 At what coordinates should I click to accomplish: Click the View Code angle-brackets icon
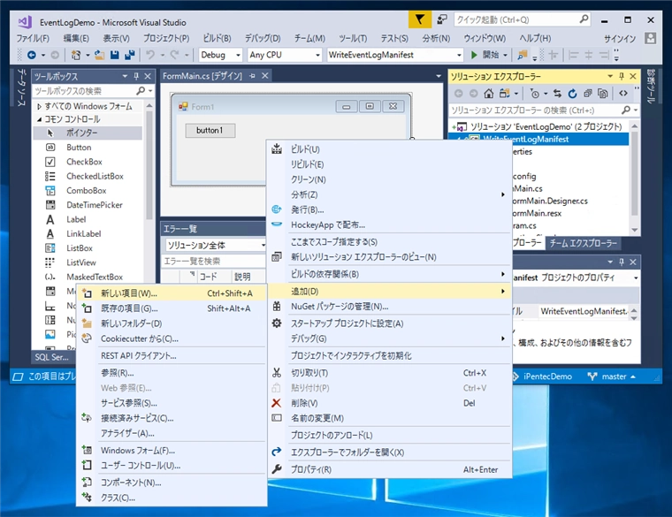point(623,94)
